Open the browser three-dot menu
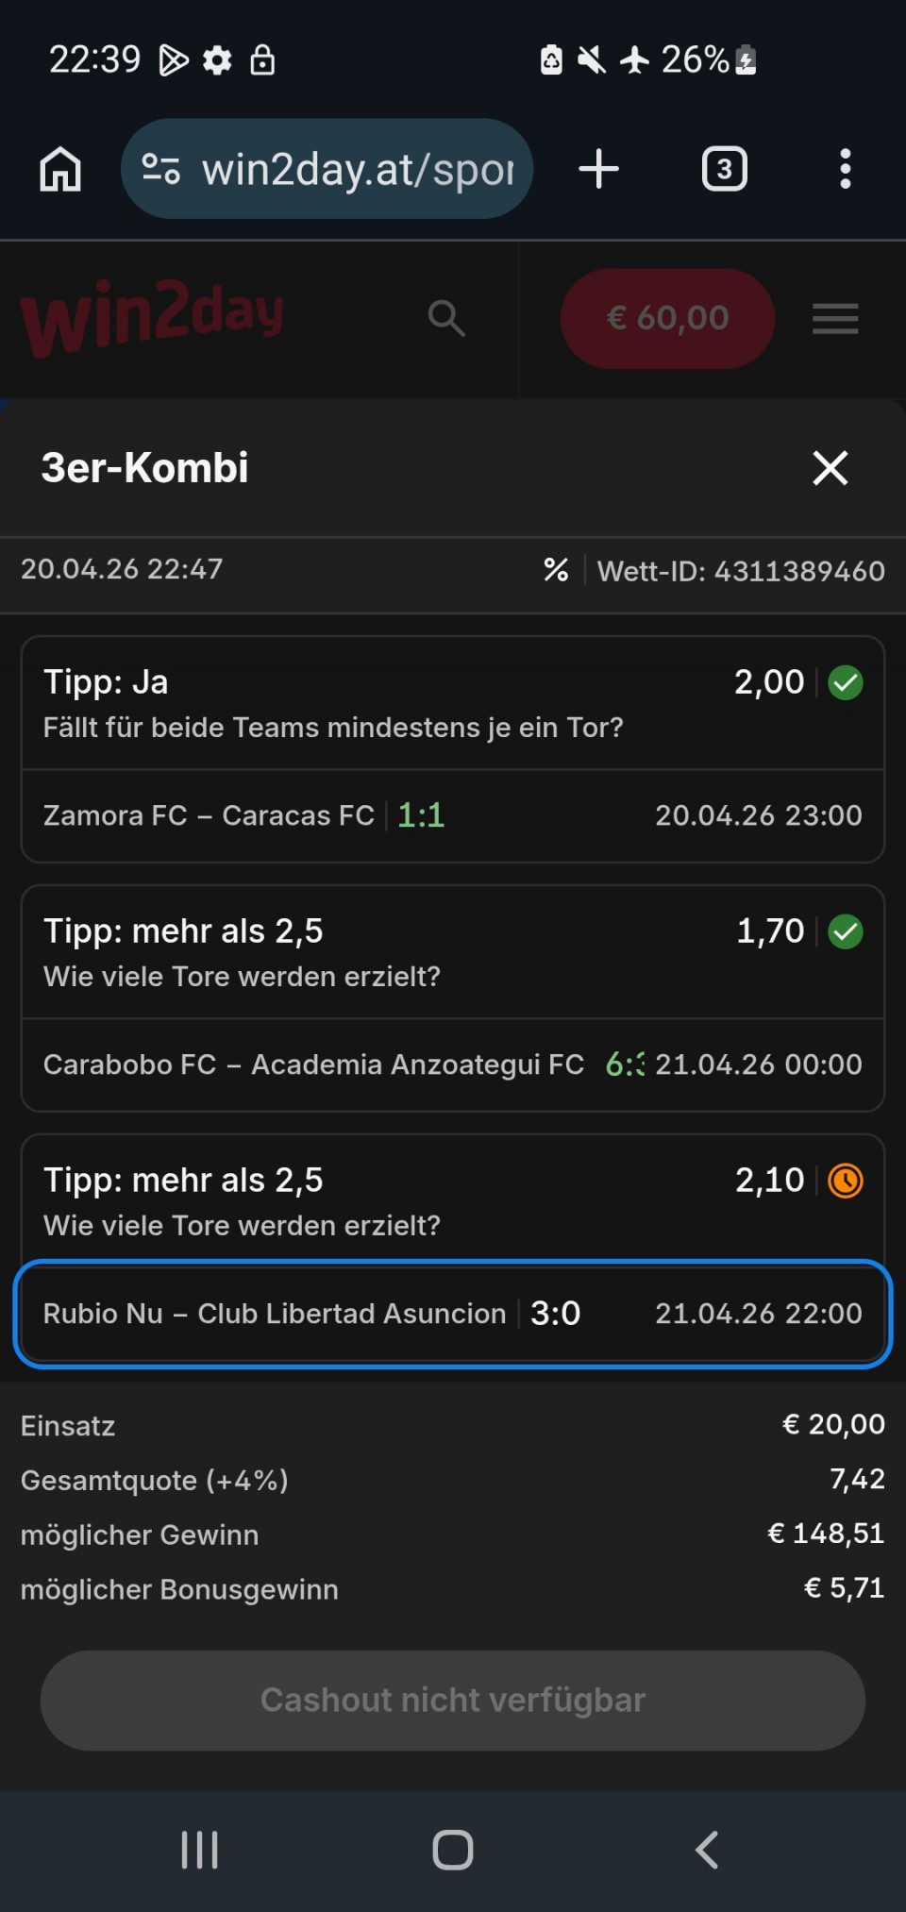906x1912 pixels. (x=846, y=170)
